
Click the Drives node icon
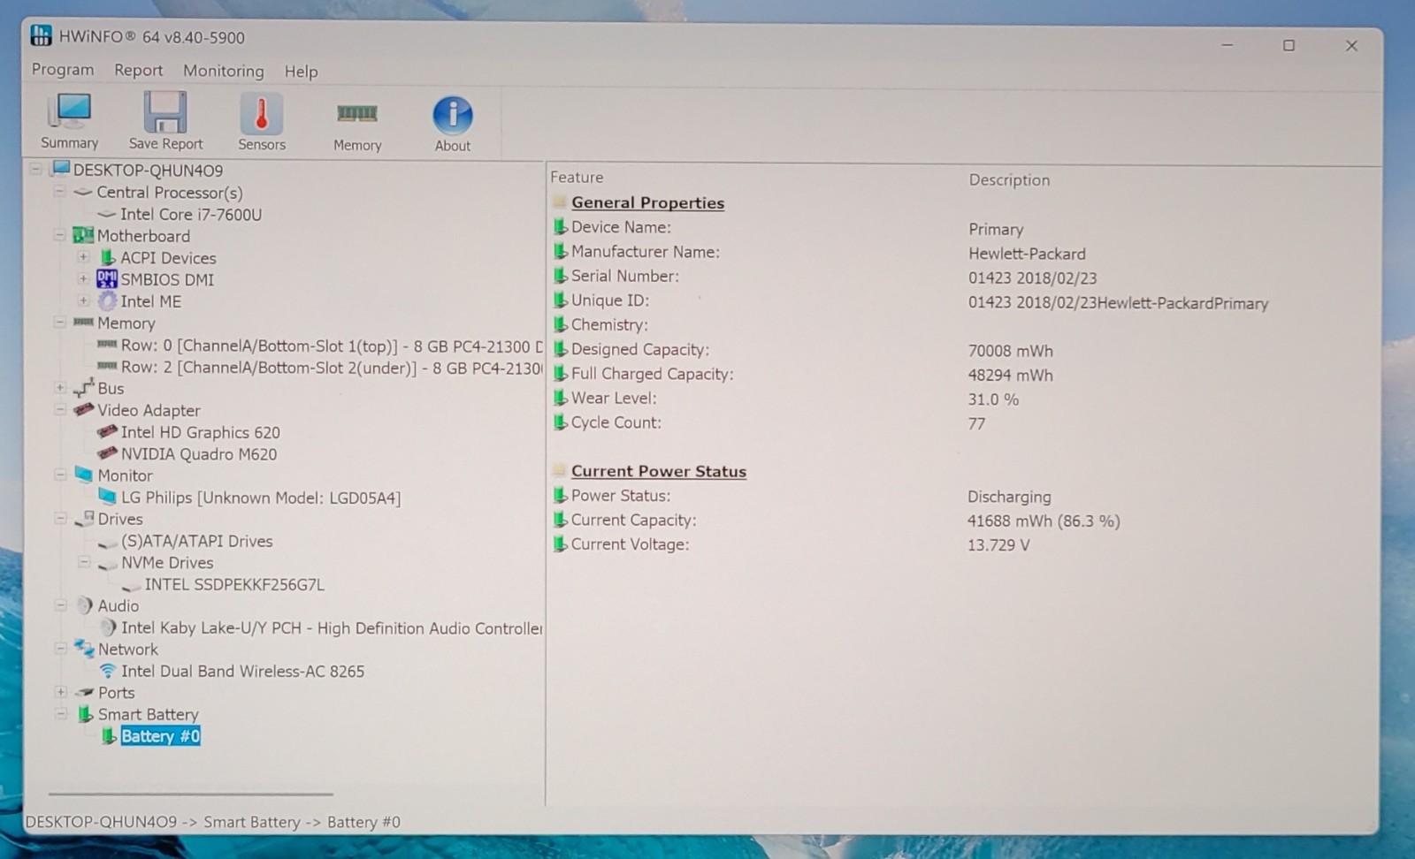(x=84, y=519)
